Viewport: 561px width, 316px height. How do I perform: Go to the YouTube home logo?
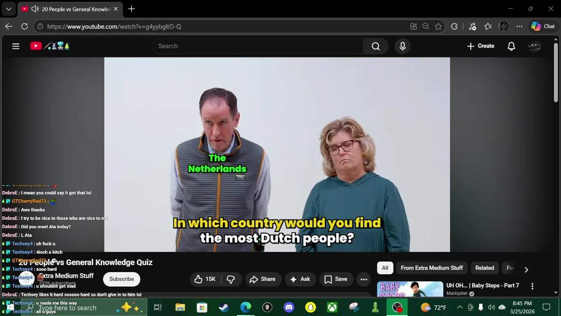(50, 46)
